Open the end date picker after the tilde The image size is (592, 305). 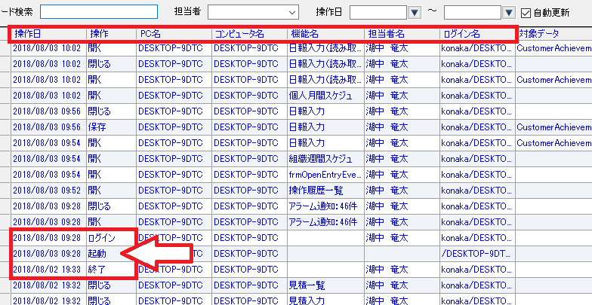coord(507,12)
